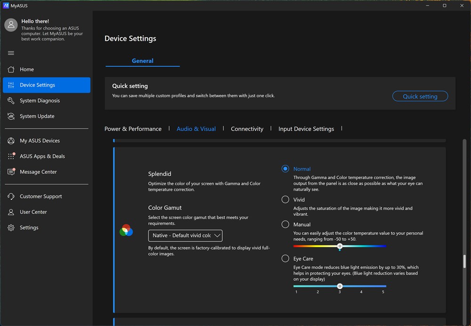Open System Diagnosis wrench icon
471x326 pixels.
[x=11, y=100]
